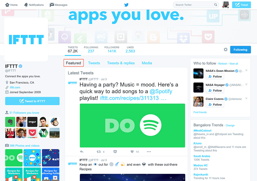Follow NASA Voyager

click(x=215, y=91)
